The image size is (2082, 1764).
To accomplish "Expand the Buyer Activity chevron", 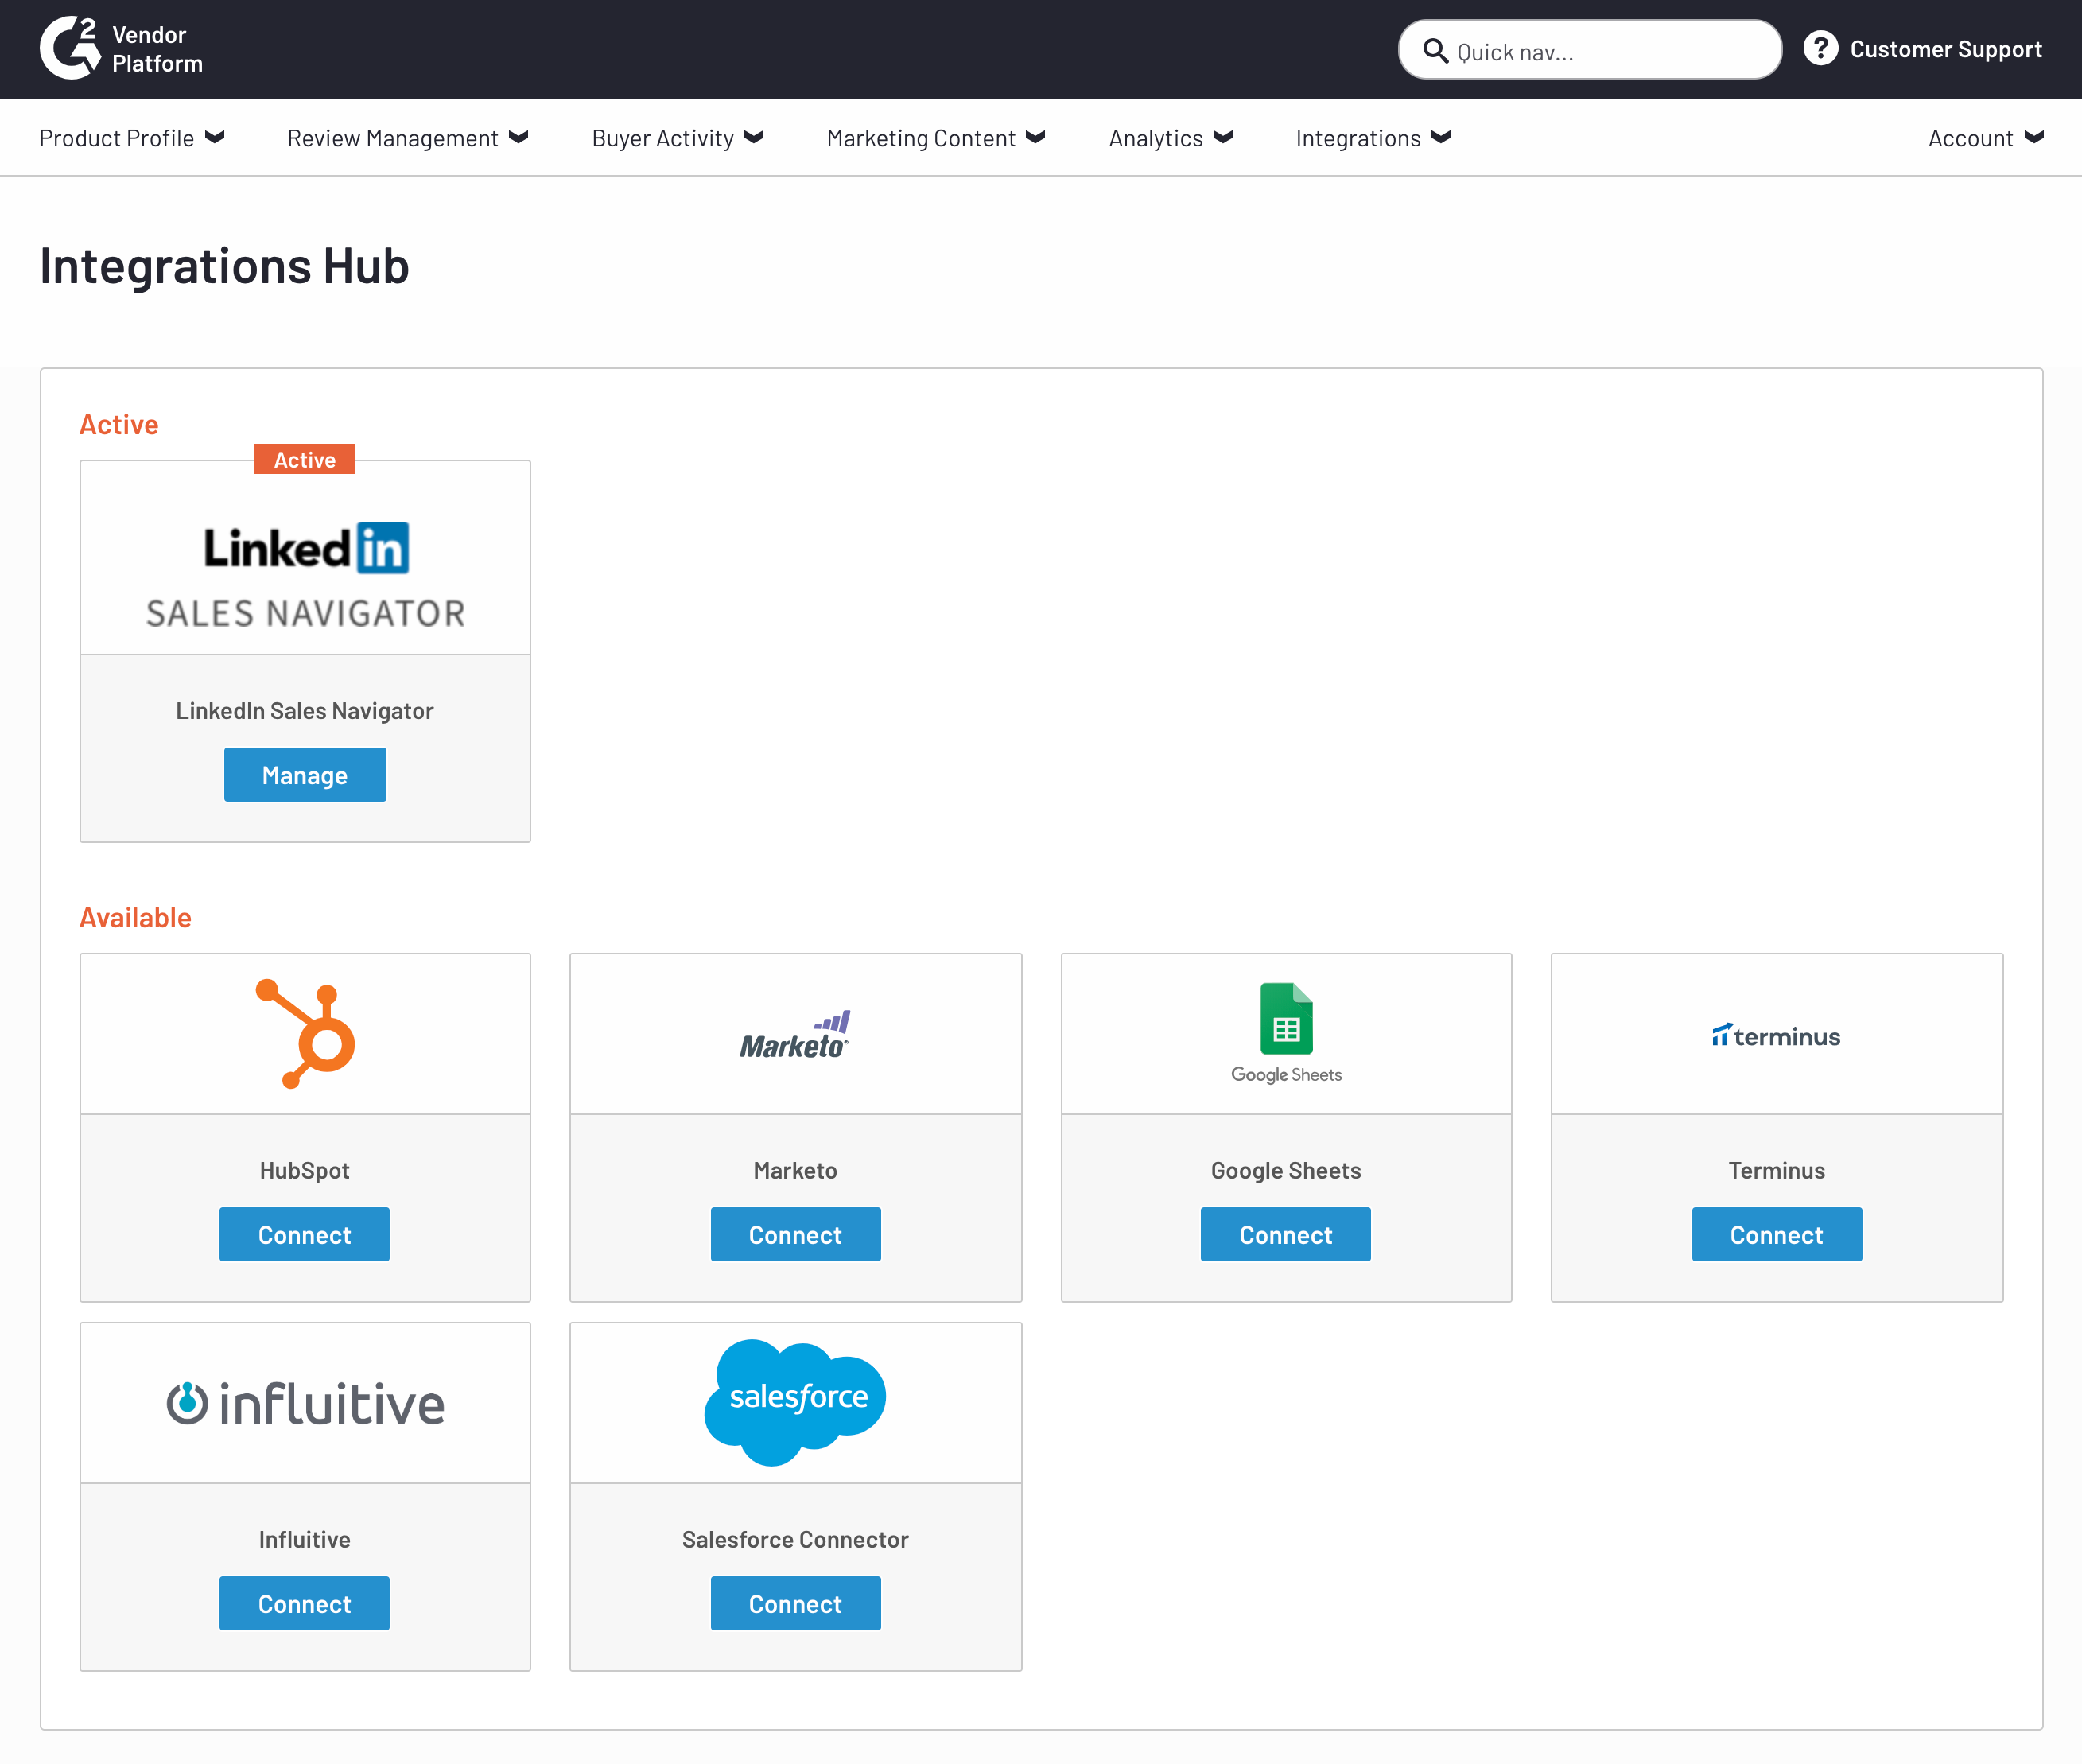I will tap(754, 137).
